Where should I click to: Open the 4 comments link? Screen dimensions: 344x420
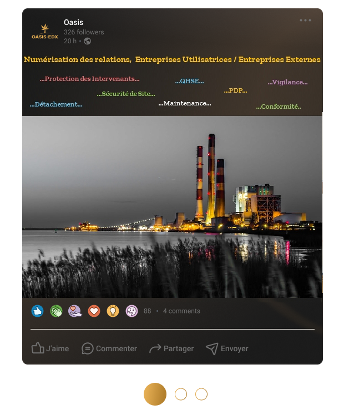(x=181, y=311)
